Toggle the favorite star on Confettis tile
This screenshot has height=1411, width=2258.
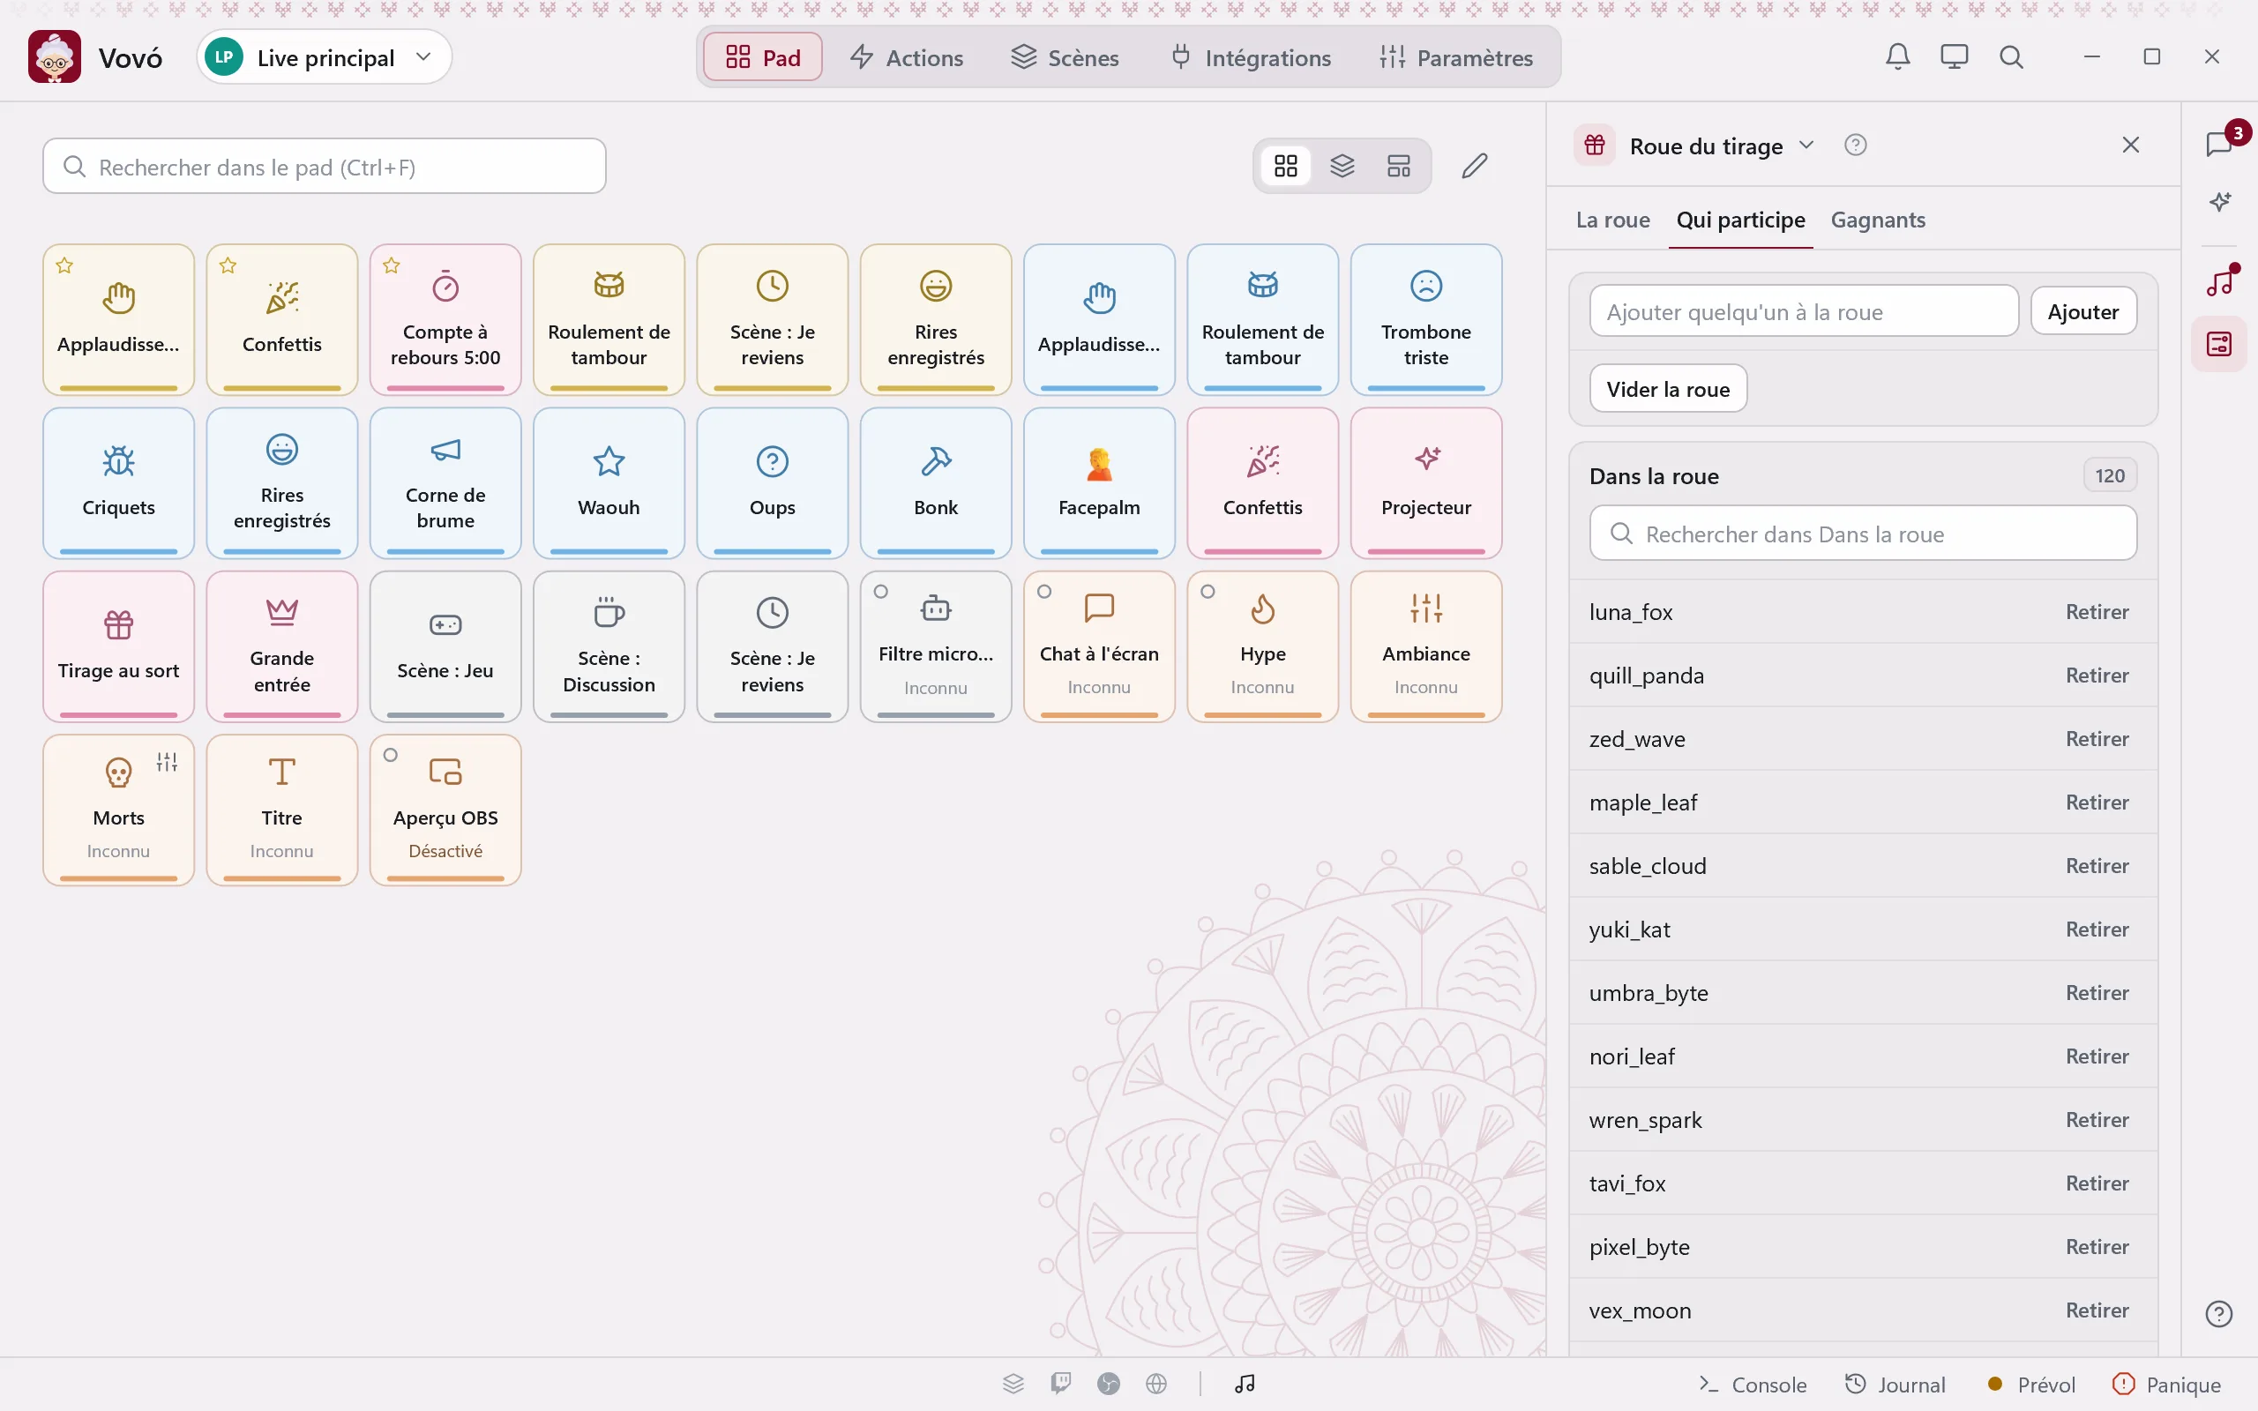[228, 266]
